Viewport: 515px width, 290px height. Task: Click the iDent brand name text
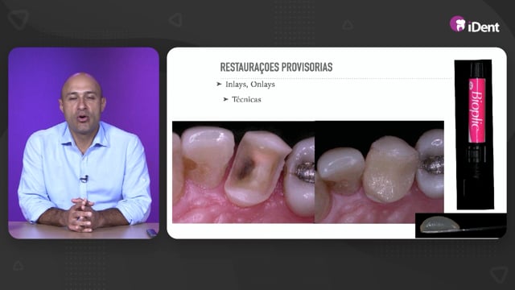click(484, 27)
